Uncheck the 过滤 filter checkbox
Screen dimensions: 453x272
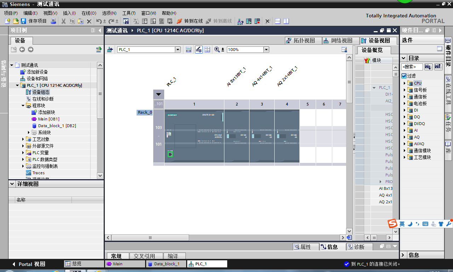click(x=404, y=76)
